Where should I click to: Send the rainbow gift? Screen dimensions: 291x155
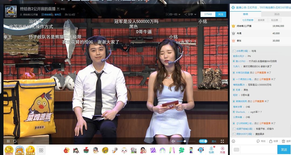[162, 150]
